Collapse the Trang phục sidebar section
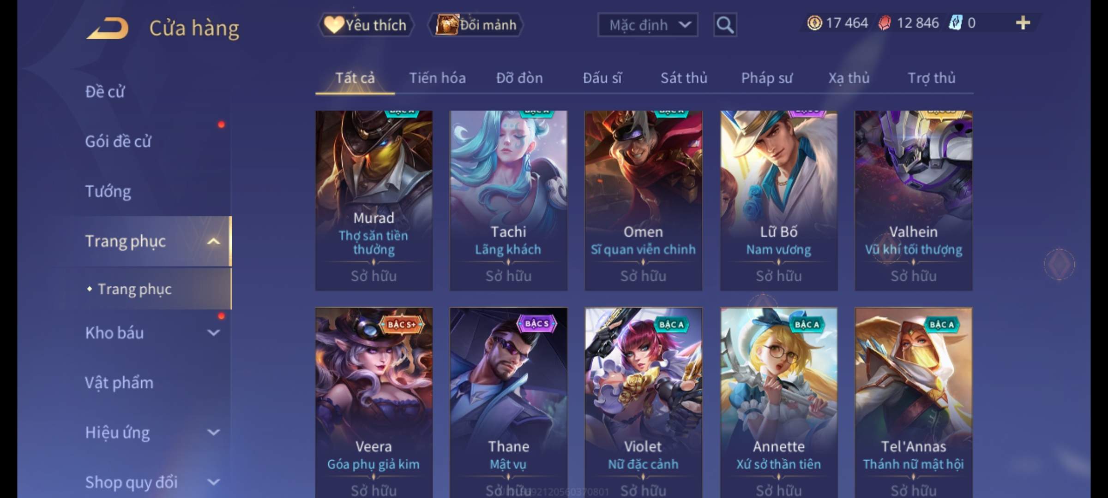This screenshot has width=1108, height=498. tap(213, 242)
